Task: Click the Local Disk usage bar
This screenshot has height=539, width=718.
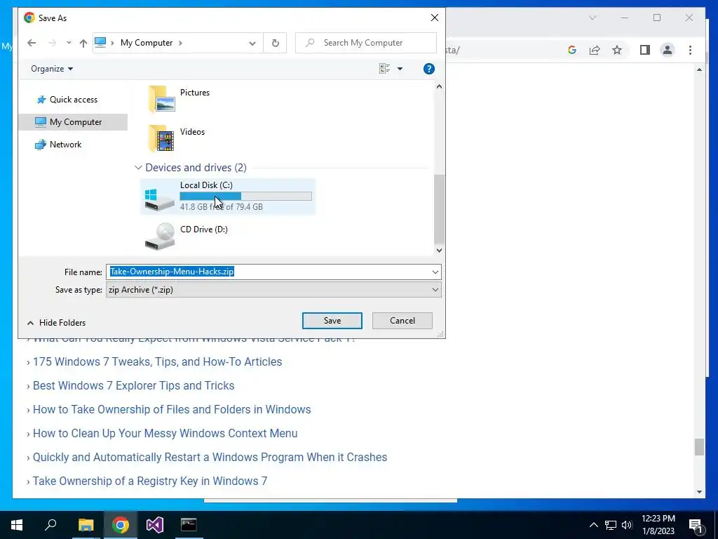Action: 246,197
